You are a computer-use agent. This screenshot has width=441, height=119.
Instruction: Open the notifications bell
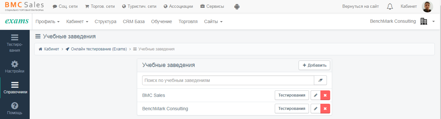point(390,7)
